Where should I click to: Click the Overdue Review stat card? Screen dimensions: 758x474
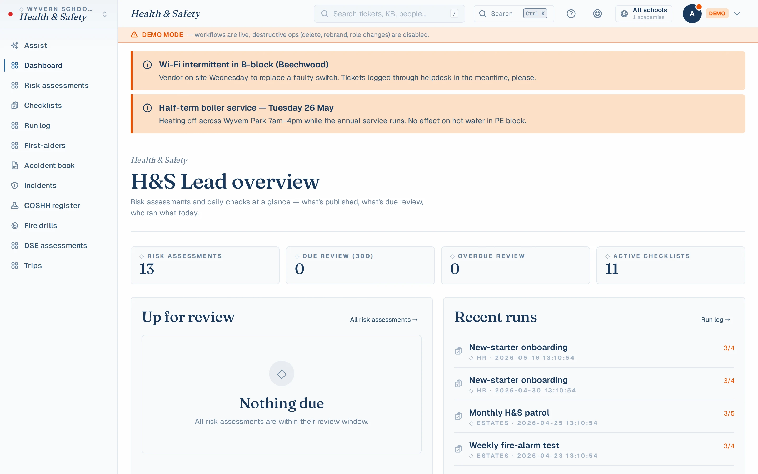coord(516,265)
